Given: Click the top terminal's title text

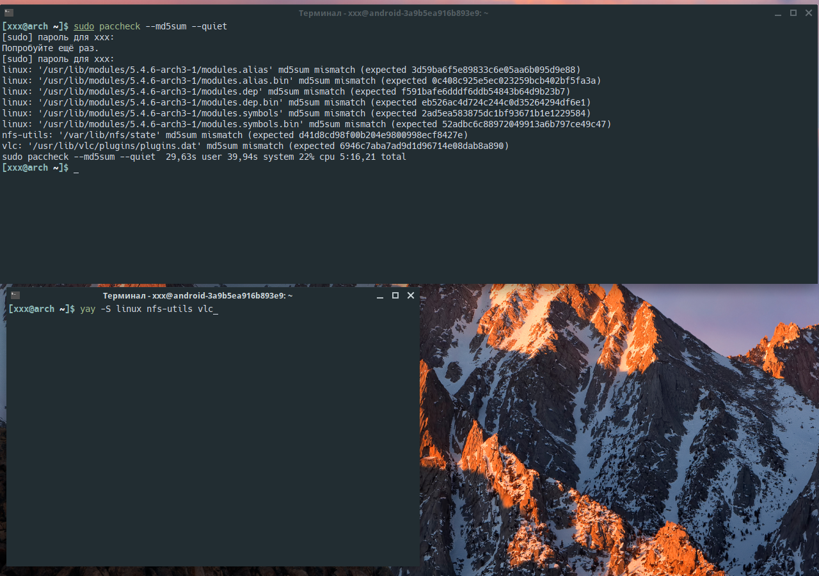Looking at the screenshot, I should [394, 13].
